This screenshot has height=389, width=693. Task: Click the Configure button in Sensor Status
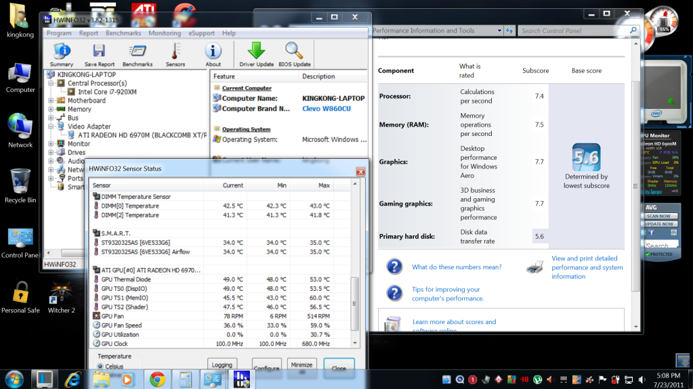pos(266,365)
